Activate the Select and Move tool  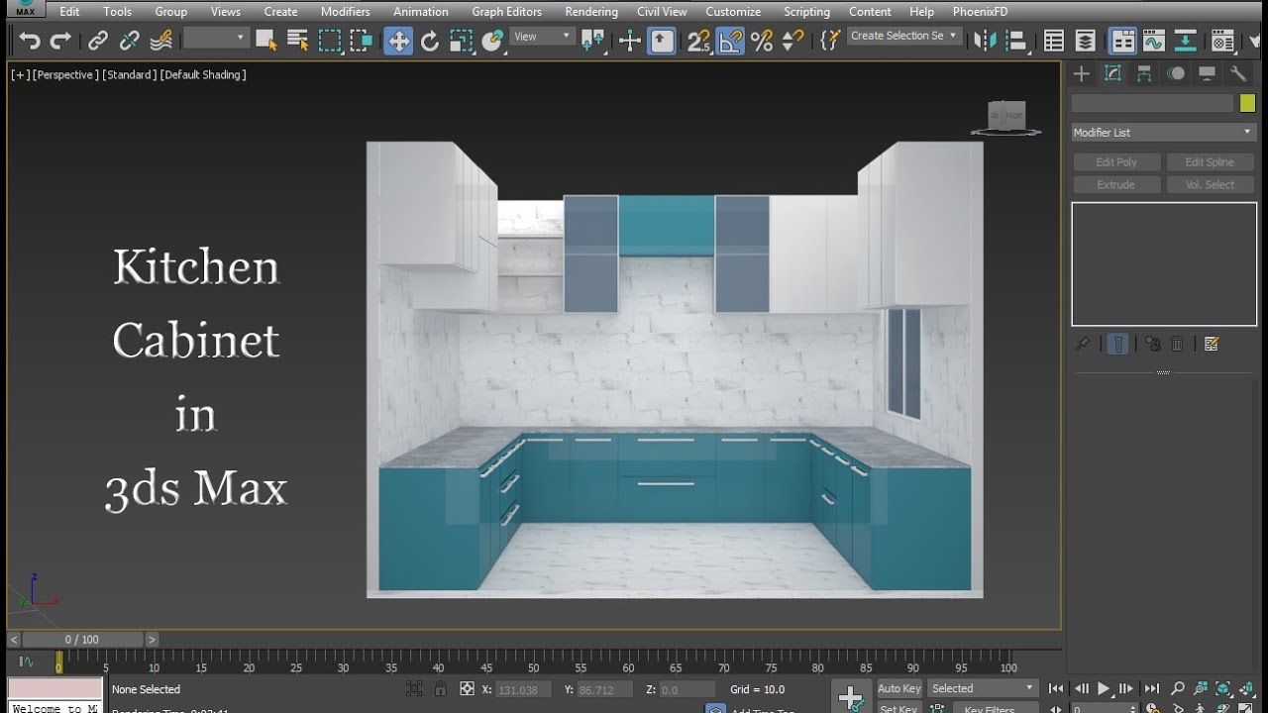click(x=398, y=41)
